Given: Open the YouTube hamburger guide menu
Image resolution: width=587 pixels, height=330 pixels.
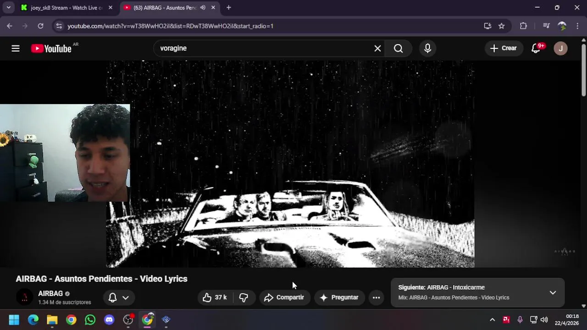Looking at the screenshot, I should click(16, 48).
